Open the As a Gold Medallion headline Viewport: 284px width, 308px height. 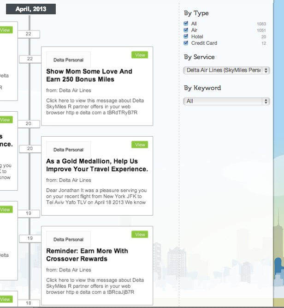[x=97, y=165]
